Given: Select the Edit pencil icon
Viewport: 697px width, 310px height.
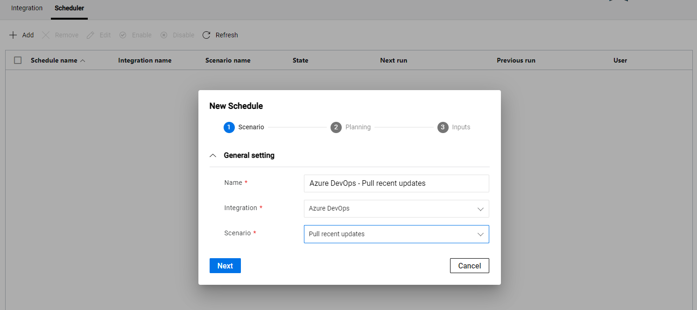Looking at the screenshot, I should (x=90, y=35).
